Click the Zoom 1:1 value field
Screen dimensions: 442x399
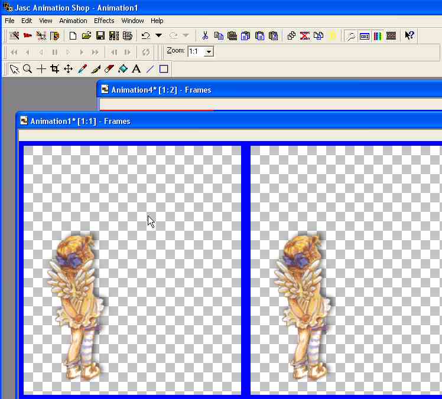coord(196,52)
